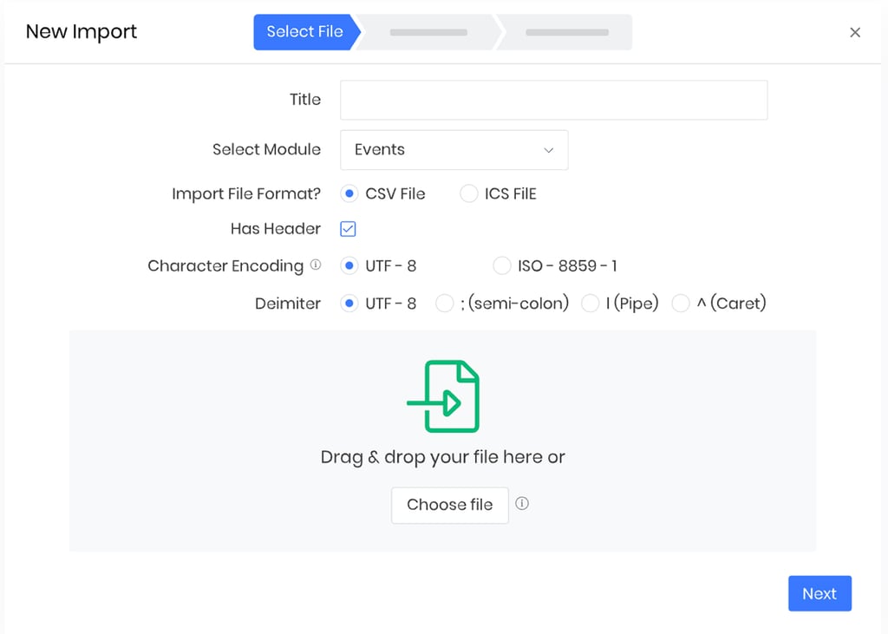Close the New Import dialog
Screen dimensions: 888x634
855,31
